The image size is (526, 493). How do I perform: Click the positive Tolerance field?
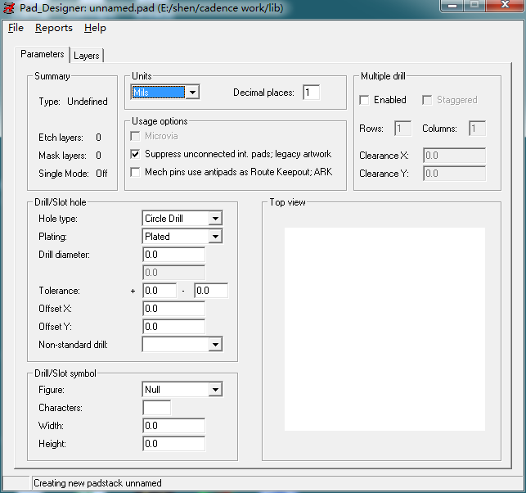pos(159,291)
